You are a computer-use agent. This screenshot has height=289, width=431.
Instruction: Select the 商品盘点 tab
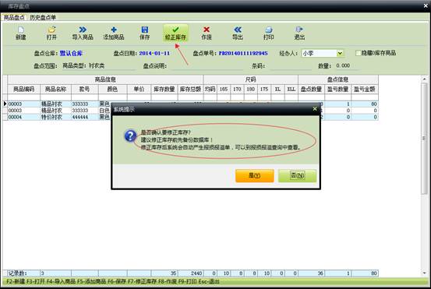[x=14, y=18]
